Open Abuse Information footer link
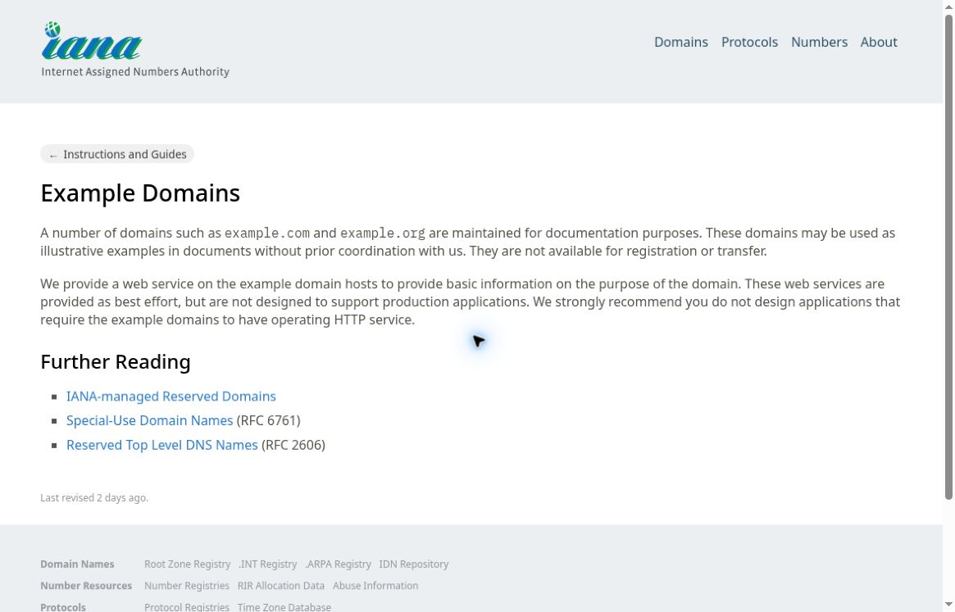955x612 pixels. point(375,586)
